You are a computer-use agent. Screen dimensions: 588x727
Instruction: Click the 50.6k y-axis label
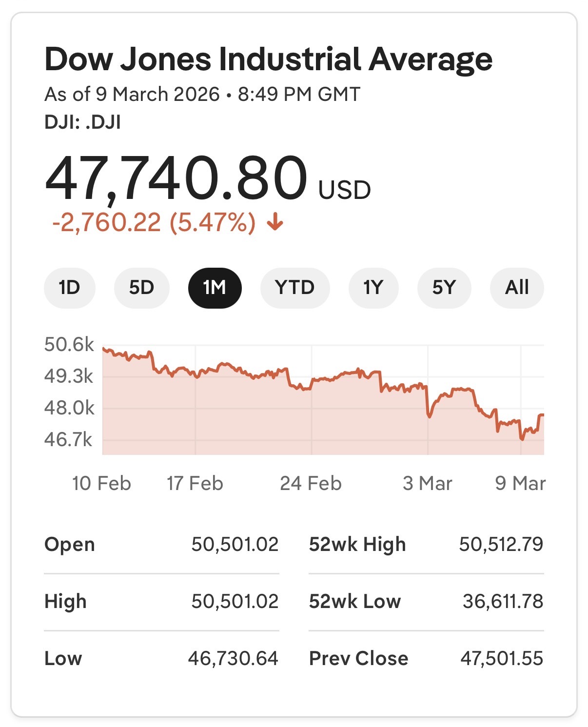point(69,345)
